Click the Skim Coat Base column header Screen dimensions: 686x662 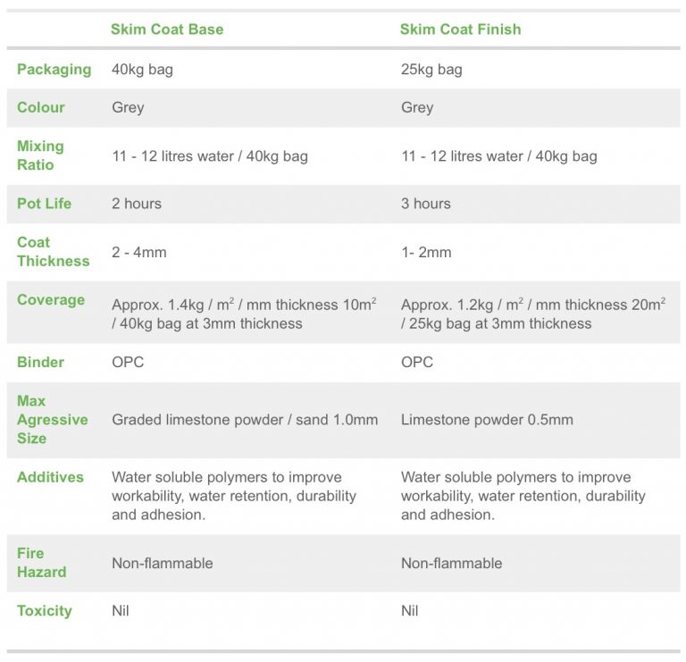(167, 29)
